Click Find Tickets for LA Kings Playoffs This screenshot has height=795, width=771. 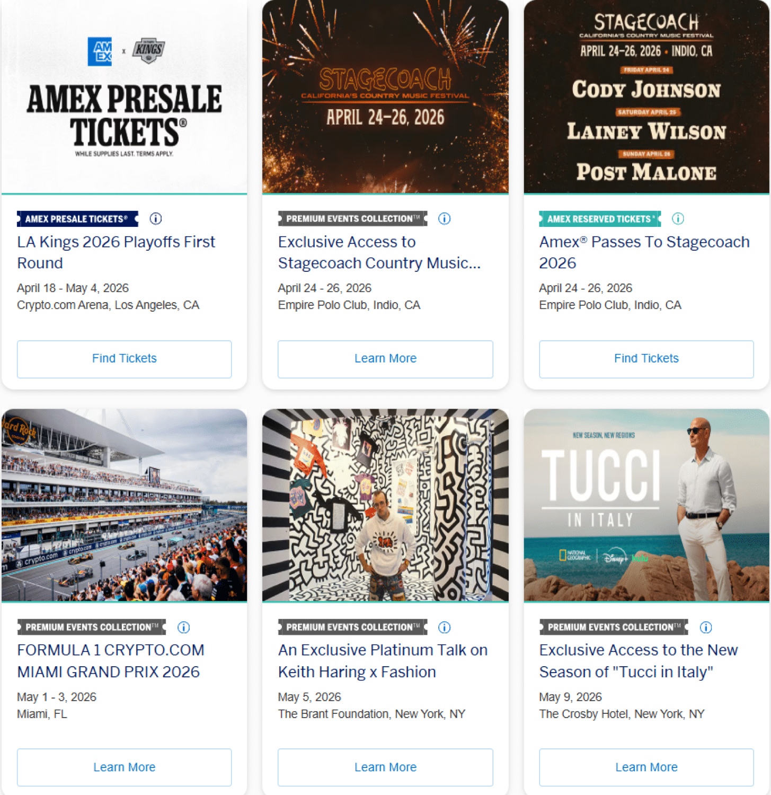[x=125, y=359]
